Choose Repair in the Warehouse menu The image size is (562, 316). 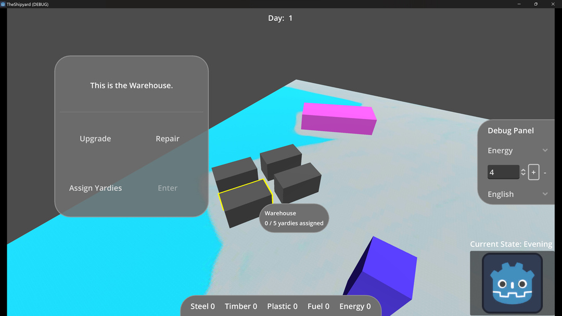coord(168,139)
